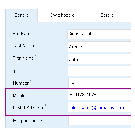Click the empty Responsibilities field

(x=100, y=120)
